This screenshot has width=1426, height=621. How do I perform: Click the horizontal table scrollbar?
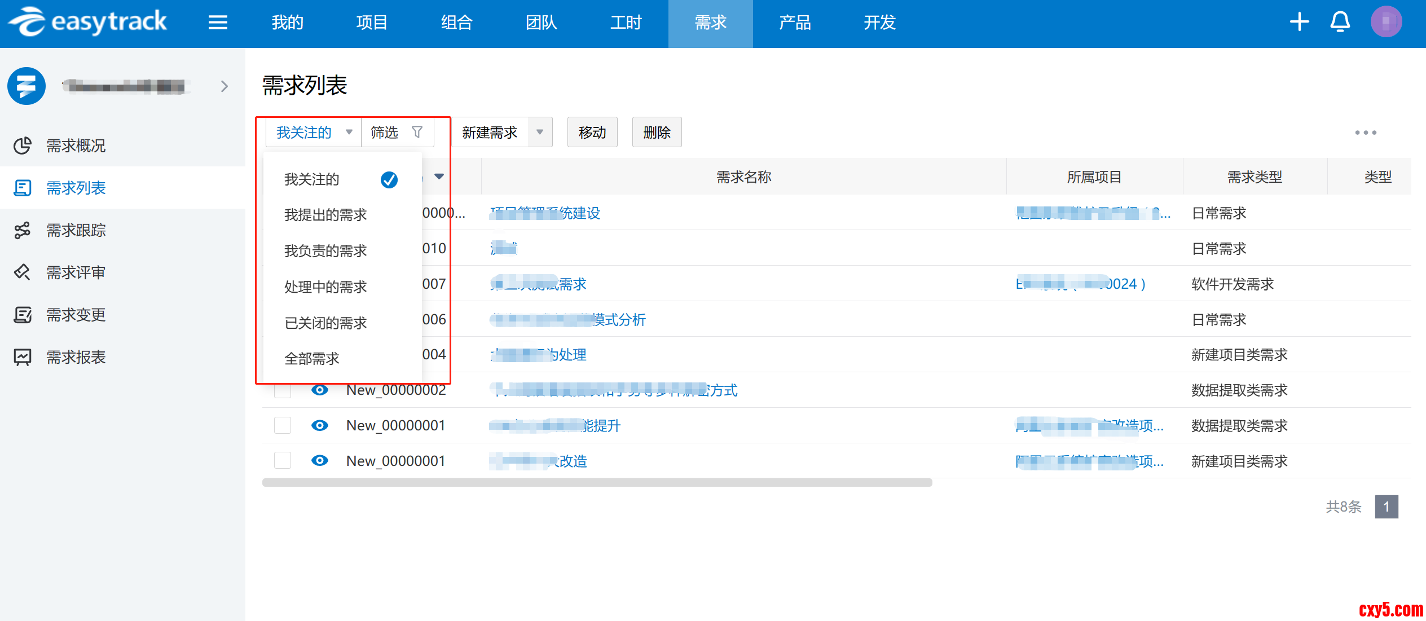click(x=597, y=482)
